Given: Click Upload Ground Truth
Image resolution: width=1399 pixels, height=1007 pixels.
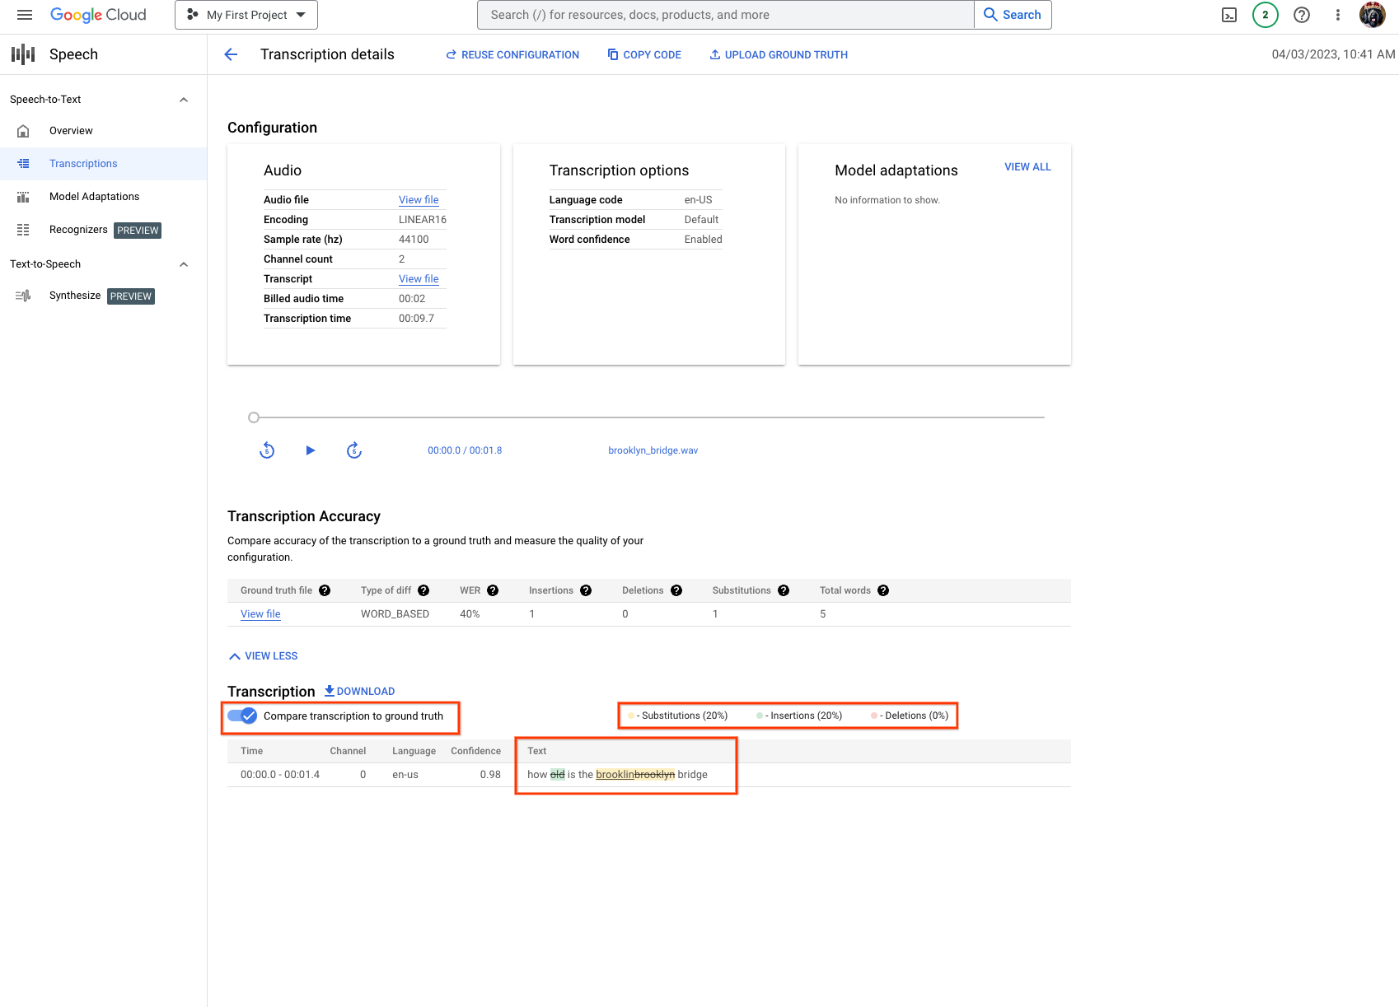Looking at the screenshot, I should click(777, 54).
